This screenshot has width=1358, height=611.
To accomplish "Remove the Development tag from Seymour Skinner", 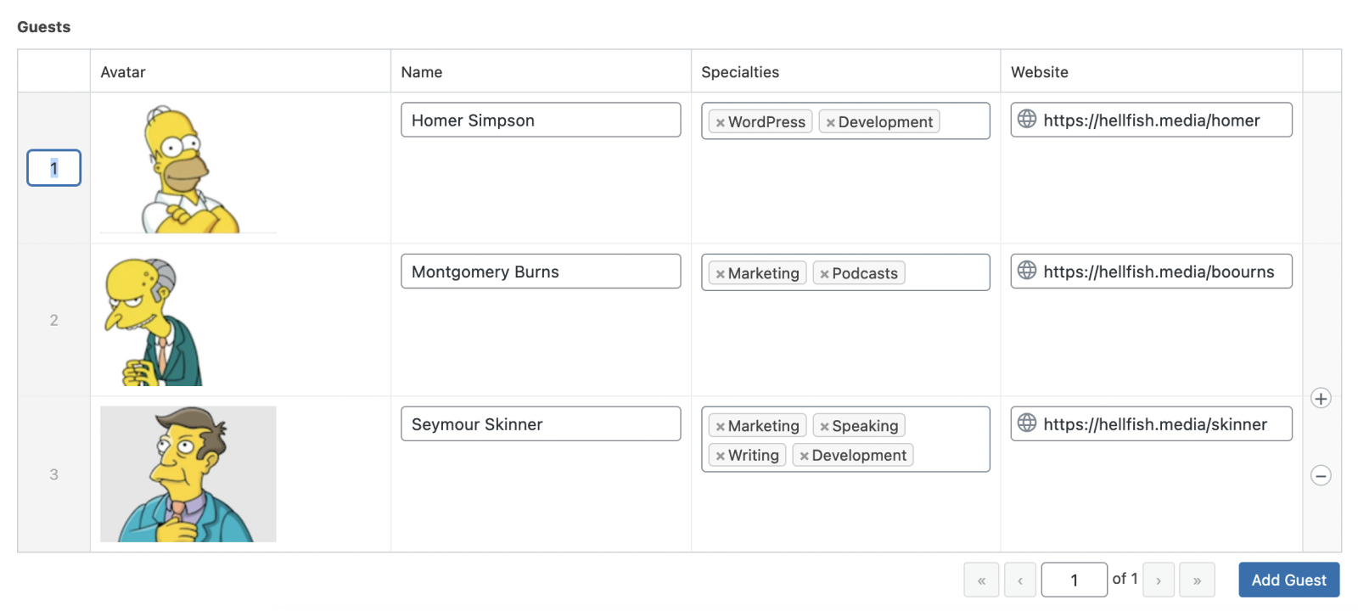I will [803, 455].
